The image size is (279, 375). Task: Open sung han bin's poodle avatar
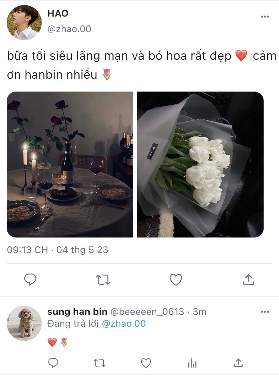(24, 323)
